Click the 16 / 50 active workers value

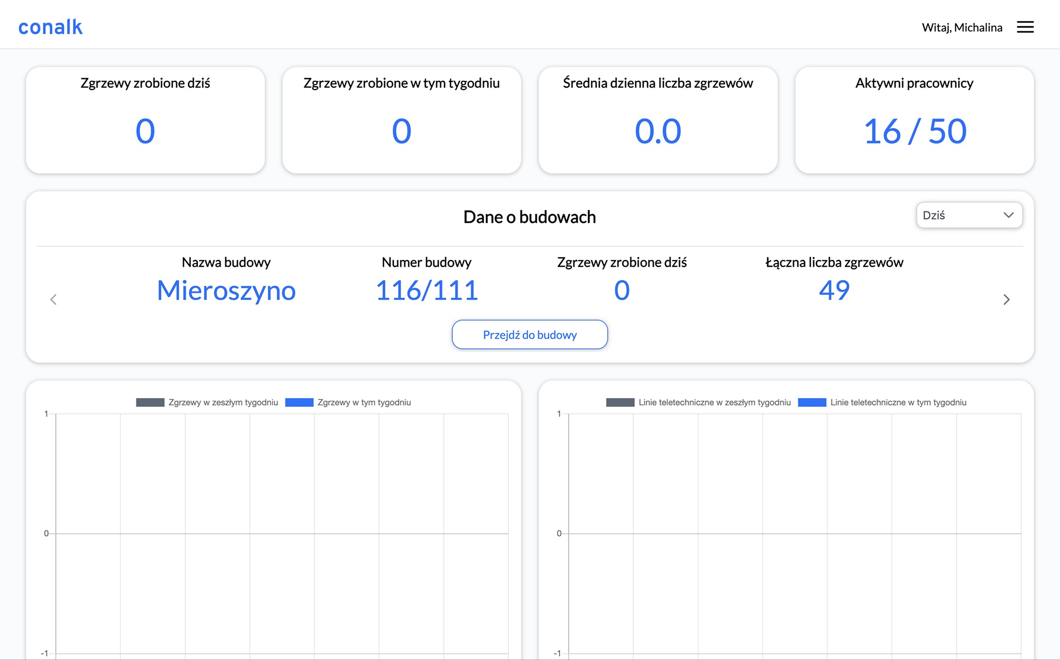(x=914, y=131)
